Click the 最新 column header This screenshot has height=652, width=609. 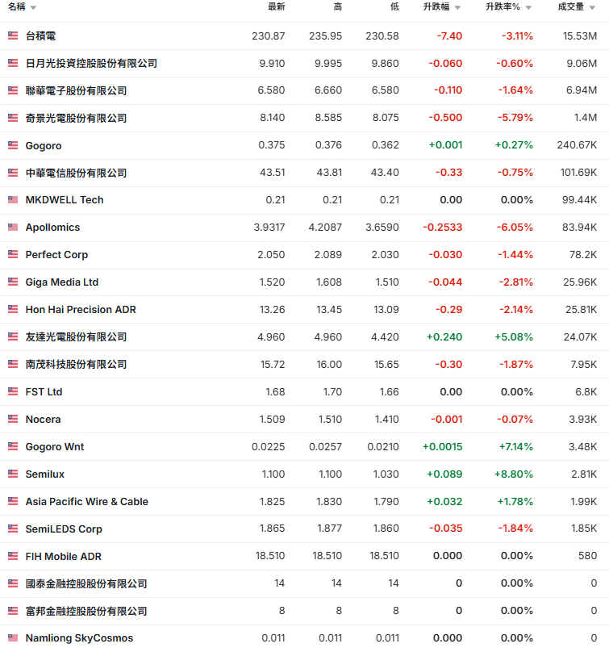tap(277, 6)
